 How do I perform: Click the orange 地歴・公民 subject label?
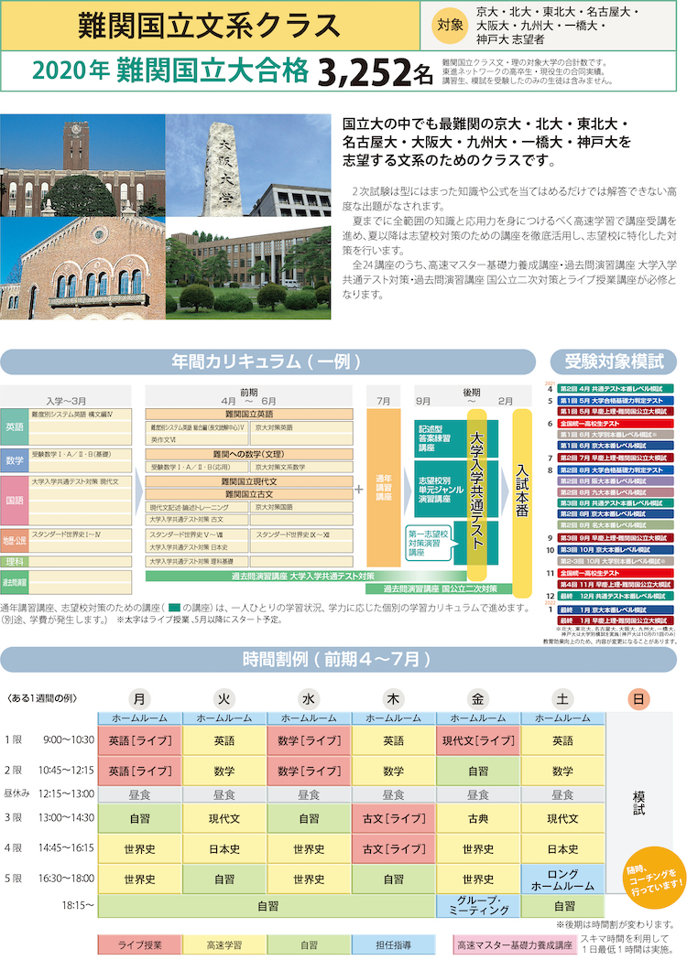(15, 541)
